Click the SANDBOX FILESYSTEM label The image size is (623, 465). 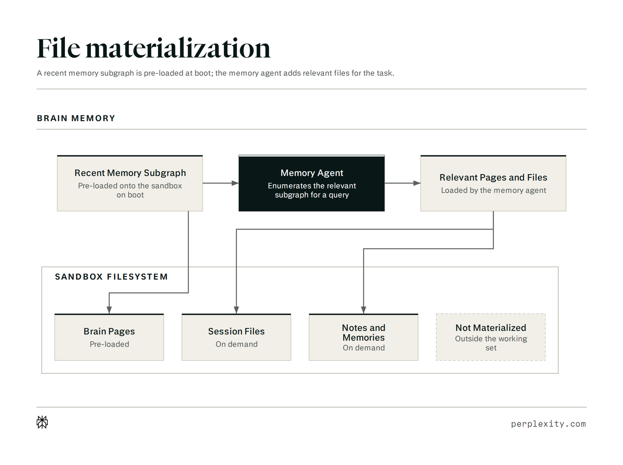pos(111,277)
